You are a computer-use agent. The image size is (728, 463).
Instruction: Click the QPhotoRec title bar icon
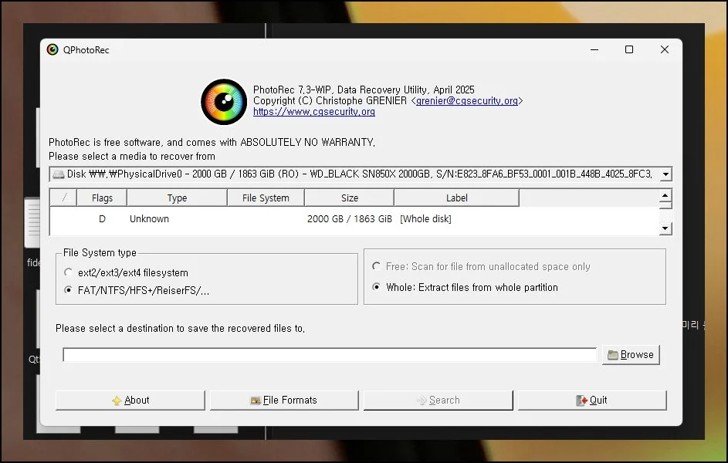click(x=52, y=50)
